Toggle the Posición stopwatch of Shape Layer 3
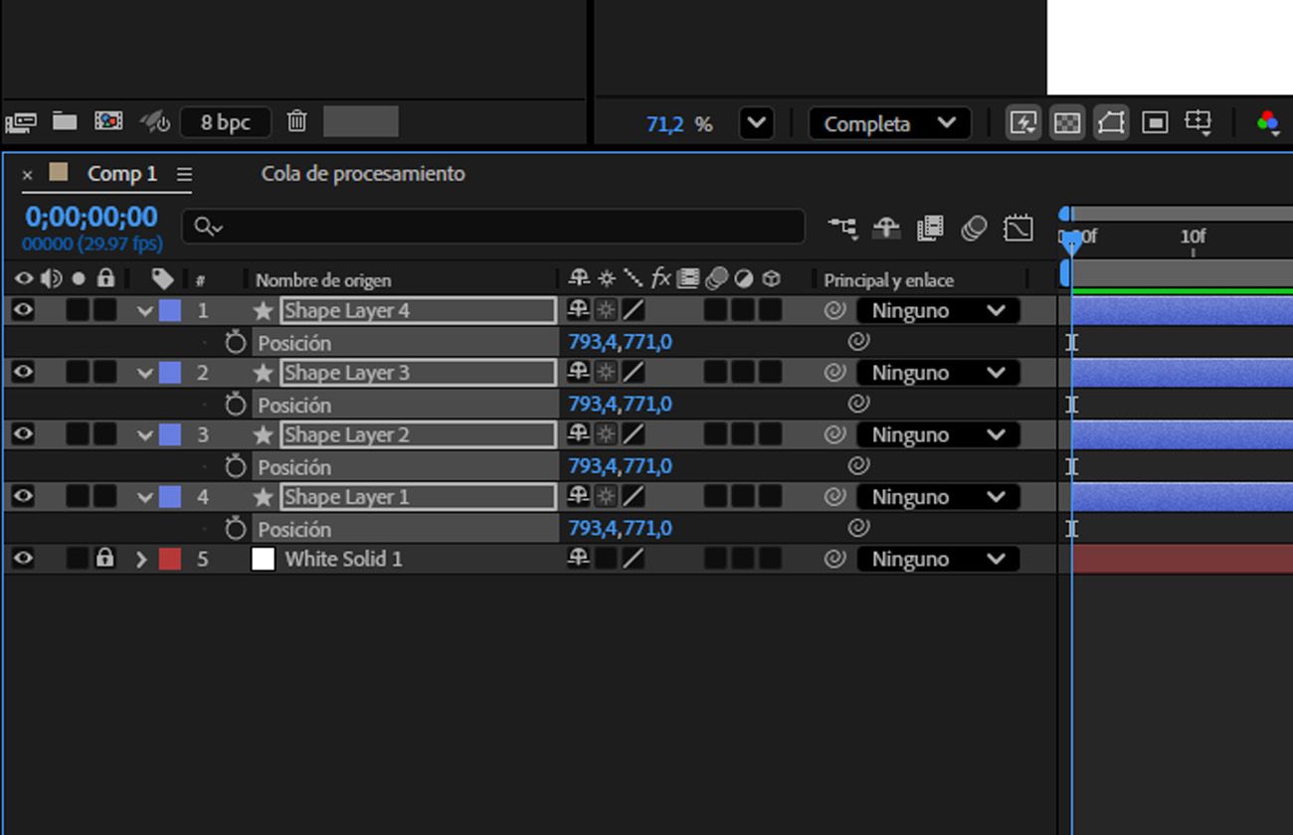The image size is (1293, 835). click(x=235, y=404)
